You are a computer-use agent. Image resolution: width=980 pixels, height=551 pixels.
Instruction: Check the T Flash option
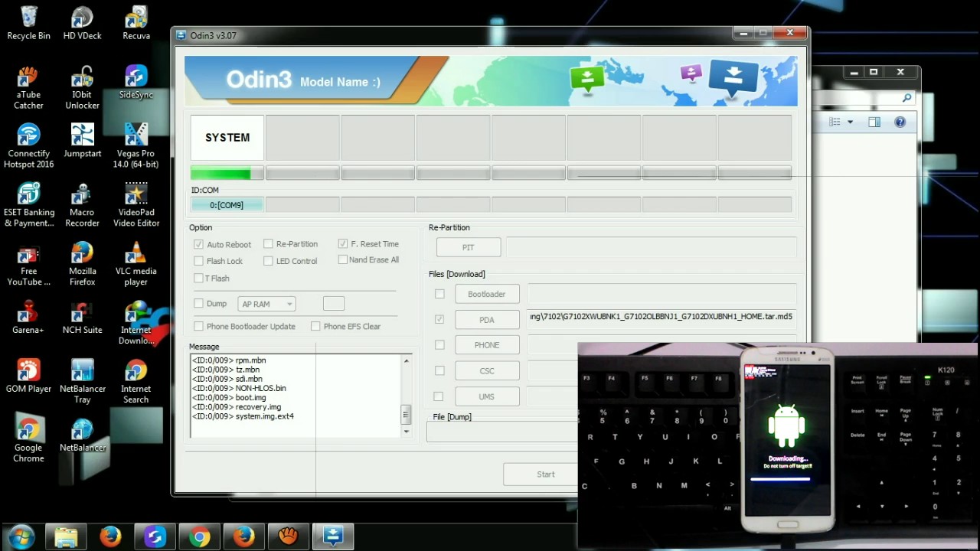[x=198, y=278]
